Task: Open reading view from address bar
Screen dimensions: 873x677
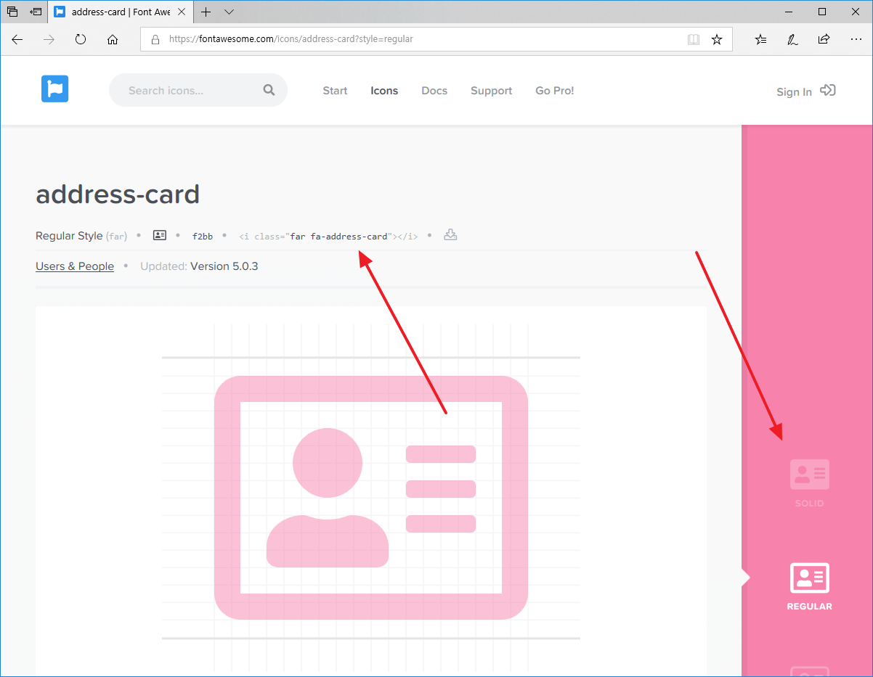Action: 694,39
